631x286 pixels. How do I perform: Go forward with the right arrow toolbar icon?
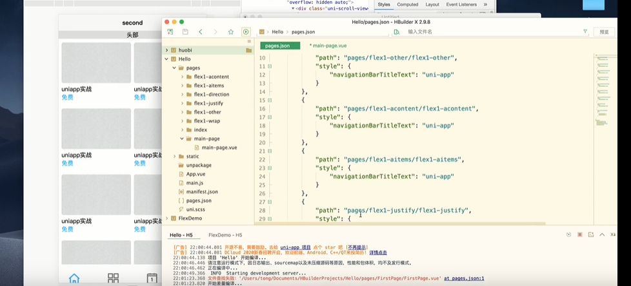[215, 32]
